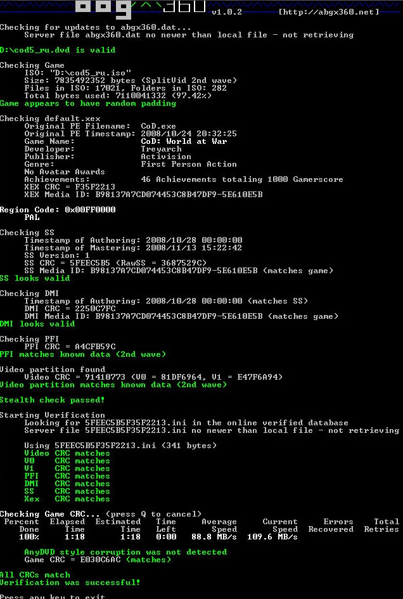Click 'SS looks valid' message
The height and width of the screenshot is (599, 403).
[35, 278]
